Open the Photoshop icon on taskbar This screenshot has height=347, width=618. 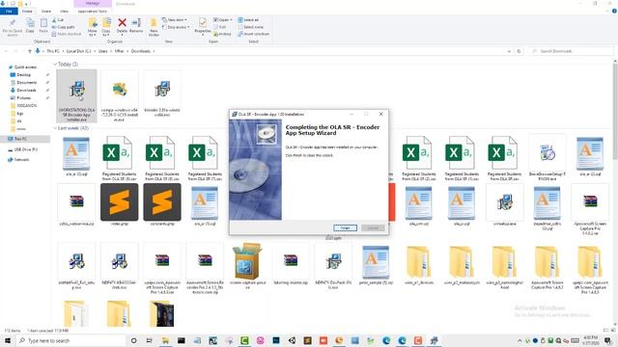tap(276, 340)
